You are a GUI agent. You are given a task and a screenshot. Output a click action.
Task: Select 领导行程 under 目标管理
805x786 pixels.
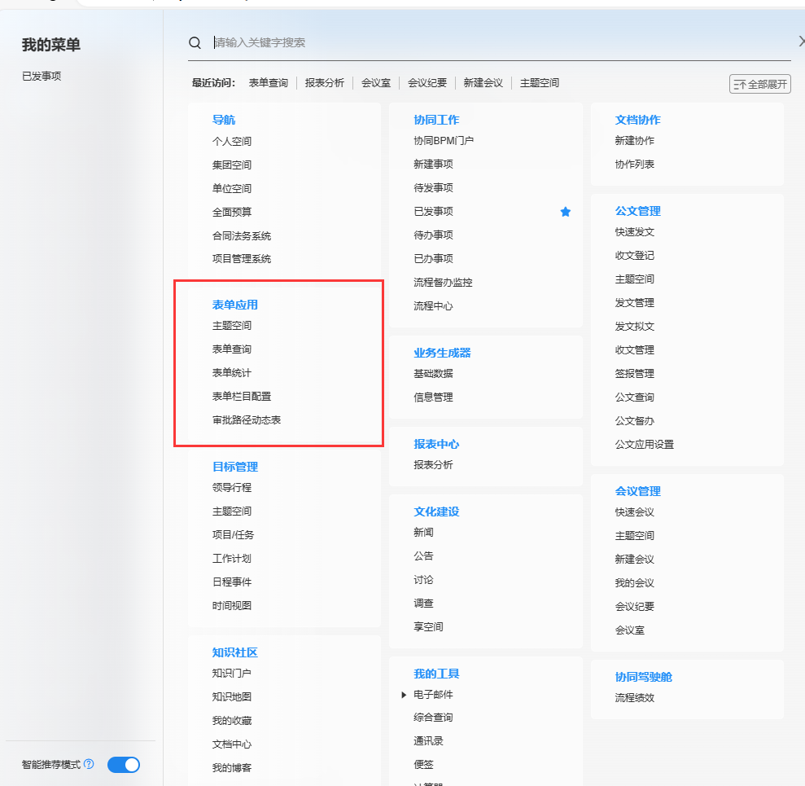232,488
